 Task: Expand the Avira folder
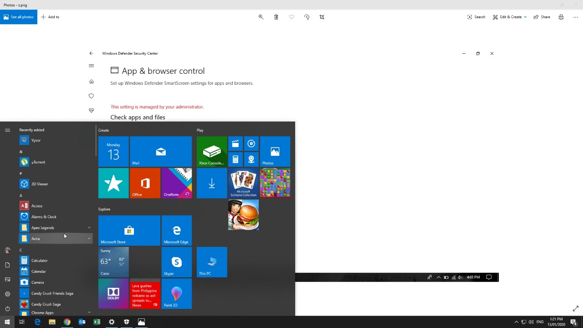[55, 239]
